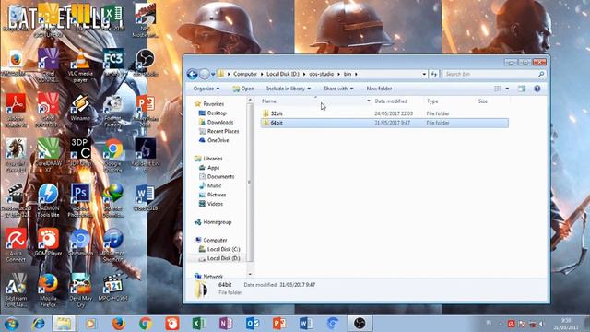The width and height of the screenshot is (590, 332).
Task: Click the bin breadcrumb segment
Action: click(x=348, y=74)
